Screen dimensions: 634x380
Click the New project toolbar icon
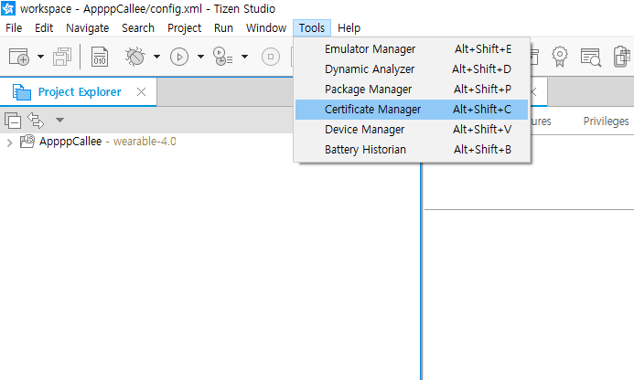coord(18,57)
